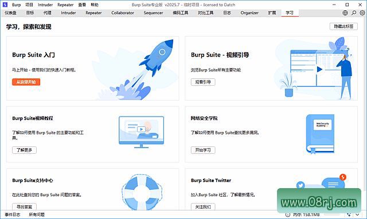Click the 开始学习 button
This screenshot has width=367, height=219.
pyautogui.click(x=203, y=150)
